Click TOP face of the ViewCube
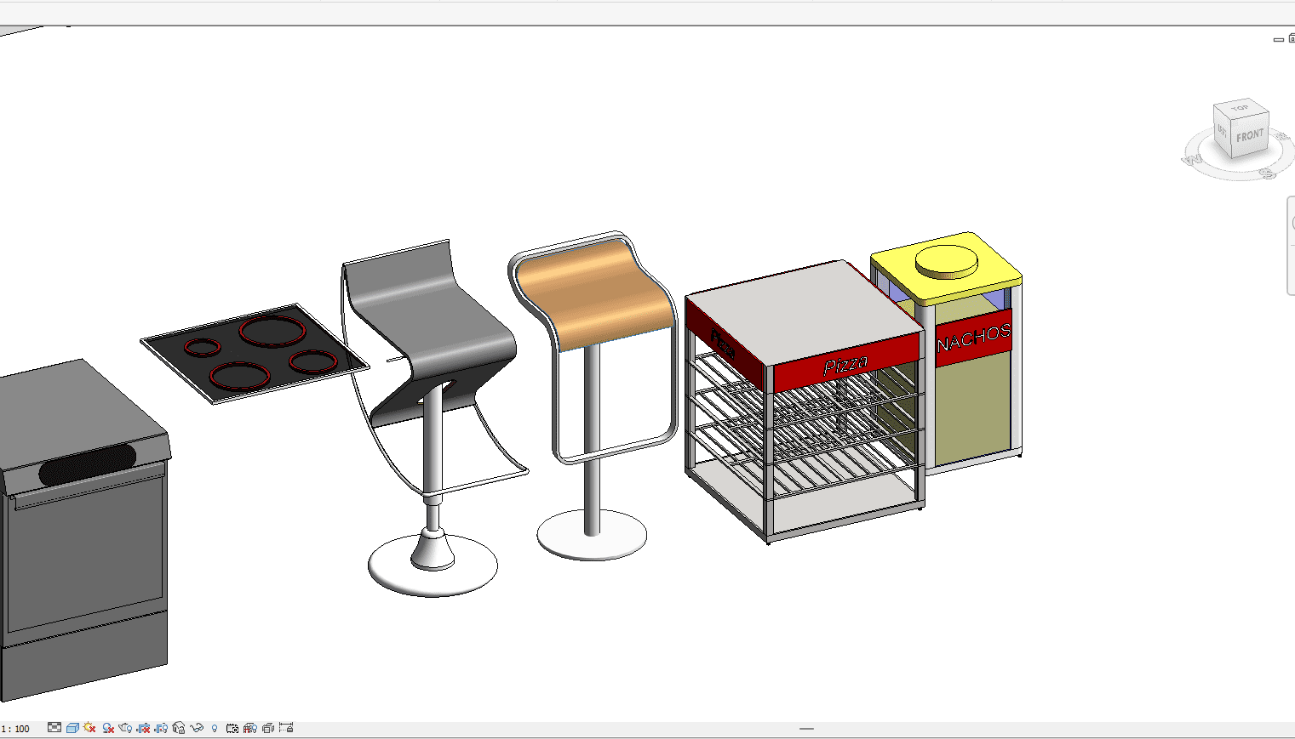1295x739 pixels. tap(1240, 108)
